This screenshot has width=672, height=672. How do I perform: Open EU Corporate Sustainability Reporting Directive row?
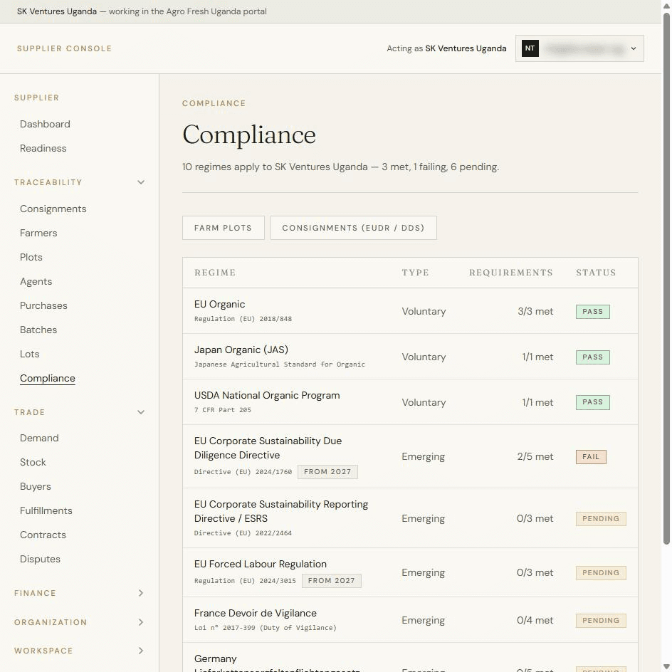(410, 518)
